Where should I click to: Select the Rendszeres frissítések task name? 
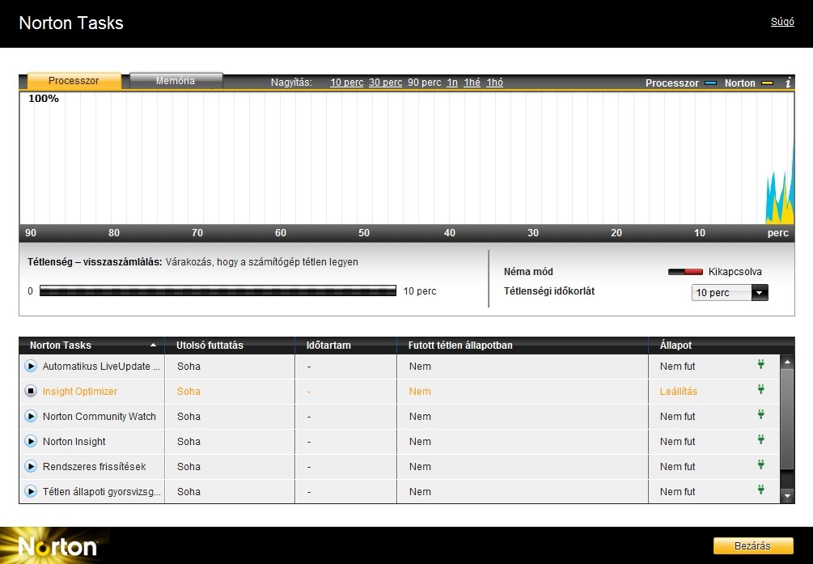[95, 466]
